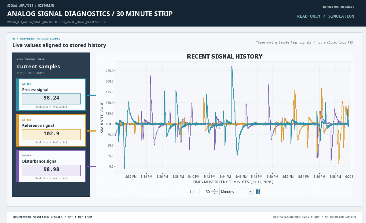Click the LIVE TERMINAL STRIP label

pyautogui.click(x=31, y=59)
